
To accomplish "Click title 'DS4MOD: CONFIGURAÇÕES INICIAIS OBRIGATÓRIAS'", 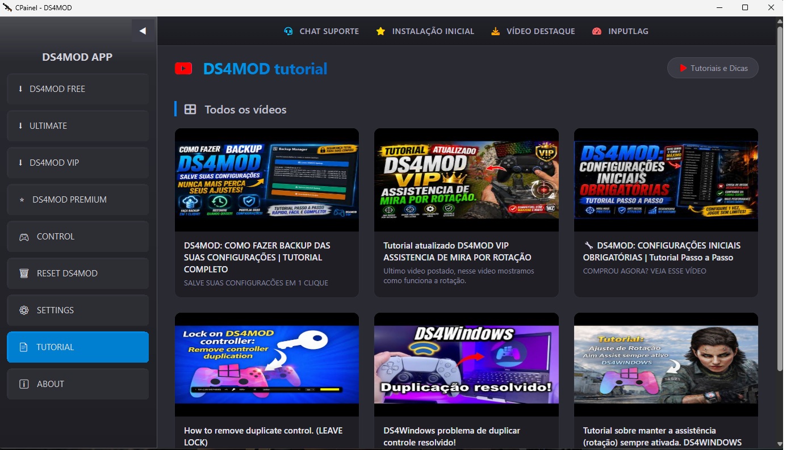I will point(662,251).
